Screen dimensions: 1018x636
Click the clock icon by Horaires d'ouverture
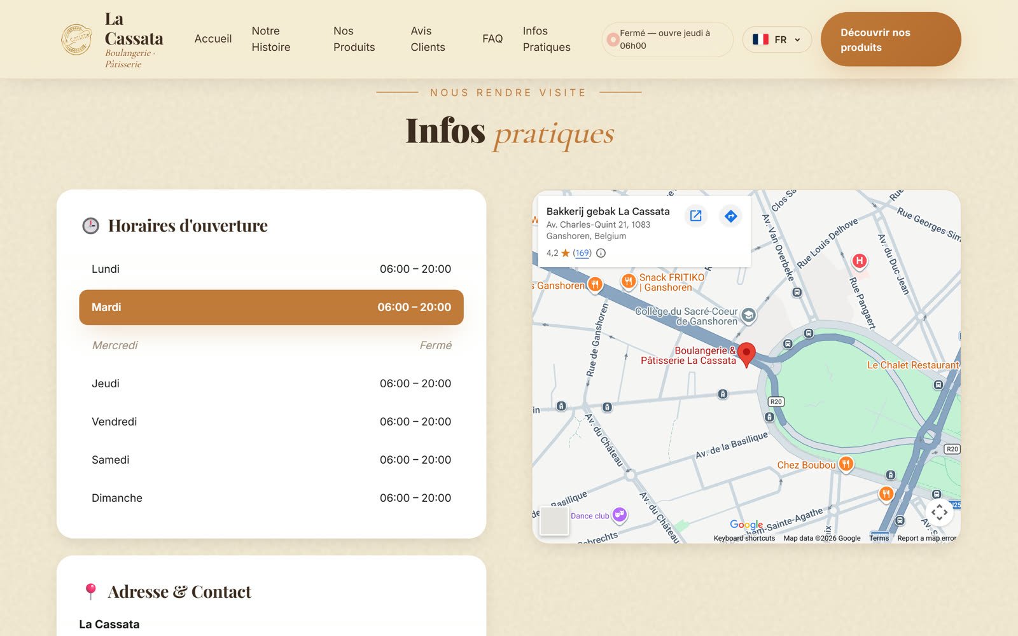click(91, 226)
